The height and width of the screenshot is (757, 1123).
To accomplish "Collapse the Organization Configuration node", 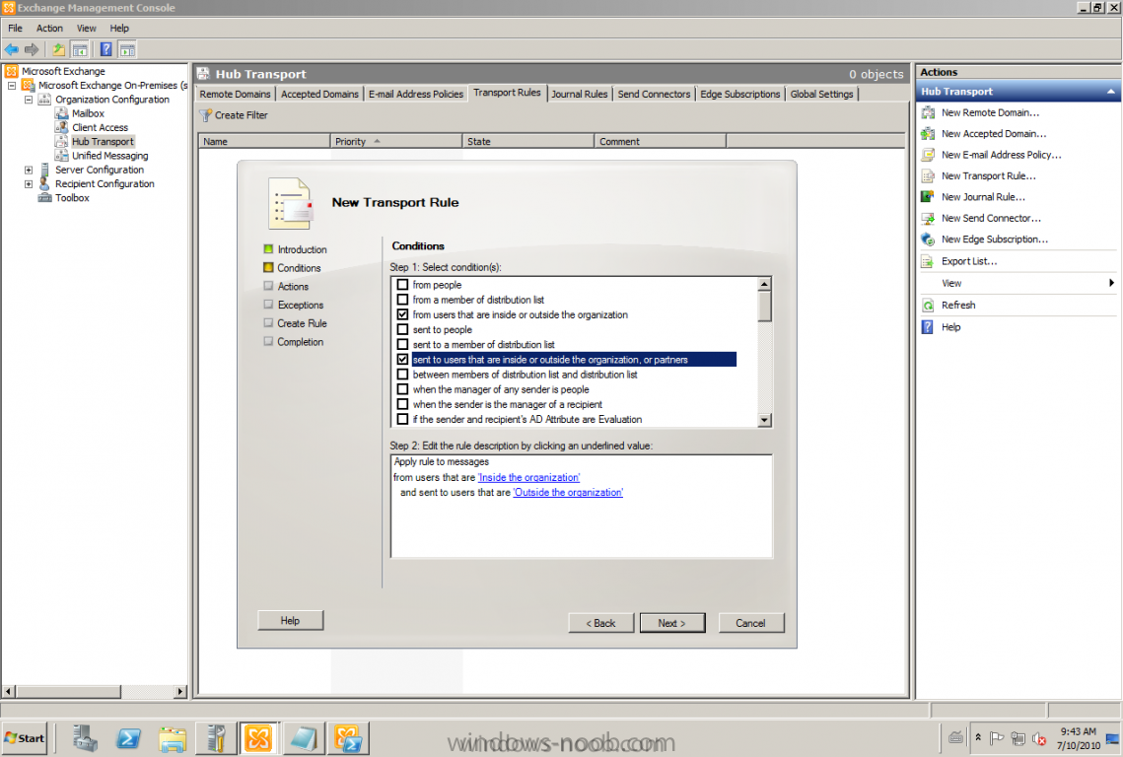I will [29, 100].
